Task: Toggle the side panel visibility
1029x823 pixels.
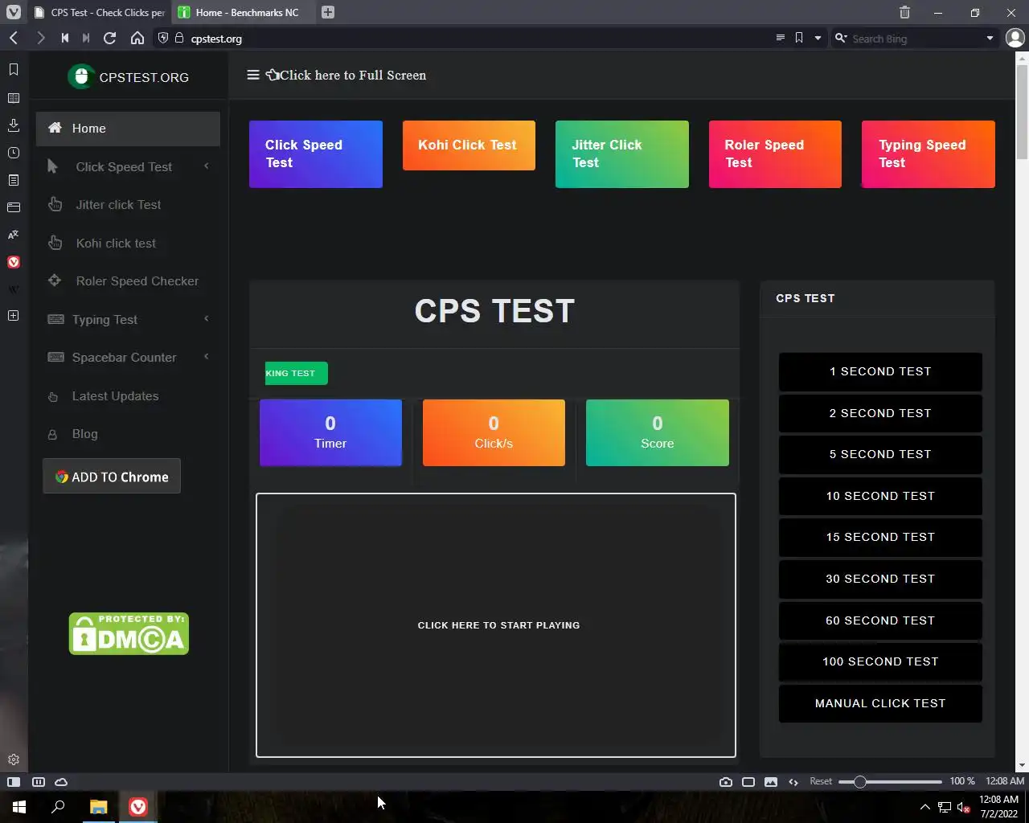Action: [14, 782]
